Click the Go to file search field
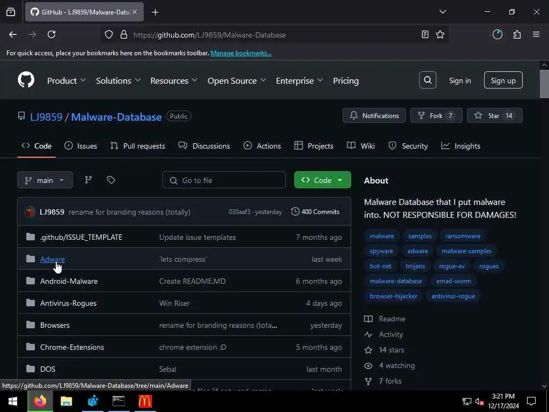Image resolution: width=549 pixels, height=412 pixels. point(224,180)
